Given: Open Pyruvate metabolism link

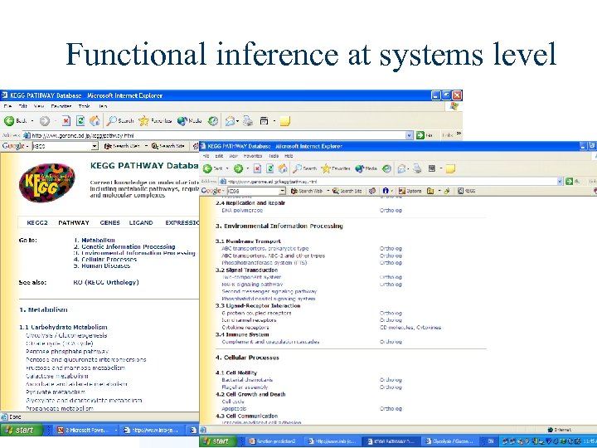Looking at the screenshot, I should click(x=56, y=392).
